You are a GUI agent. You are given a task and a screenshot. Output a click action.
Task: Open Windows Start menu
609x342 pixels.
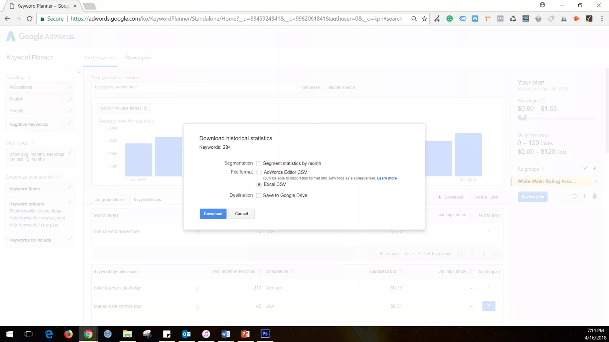coord(9,334)
